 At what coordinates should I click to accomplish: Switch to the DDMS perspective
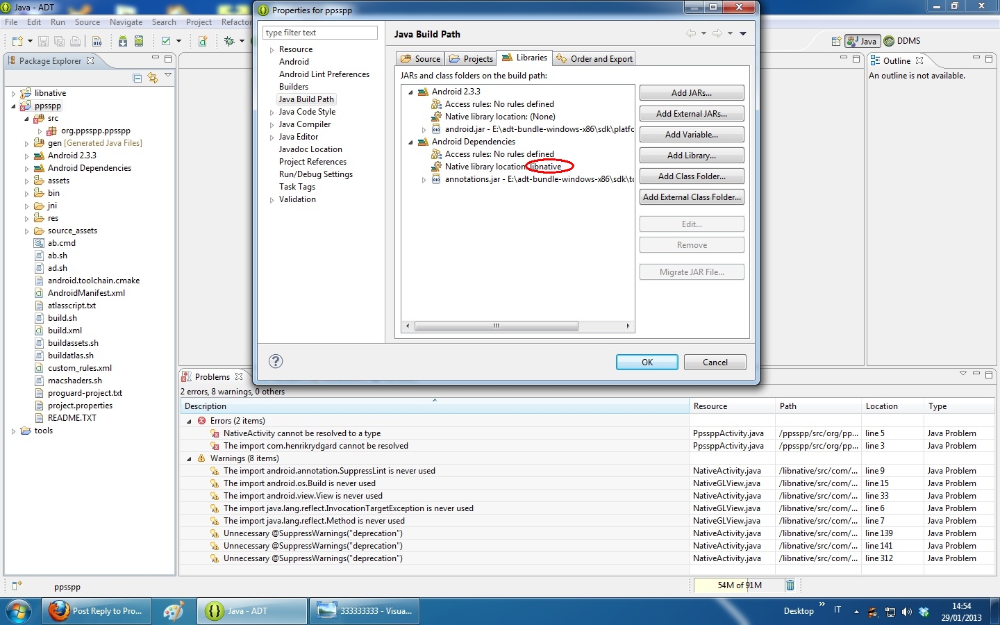pyautogui.click(x=902, y=41)
